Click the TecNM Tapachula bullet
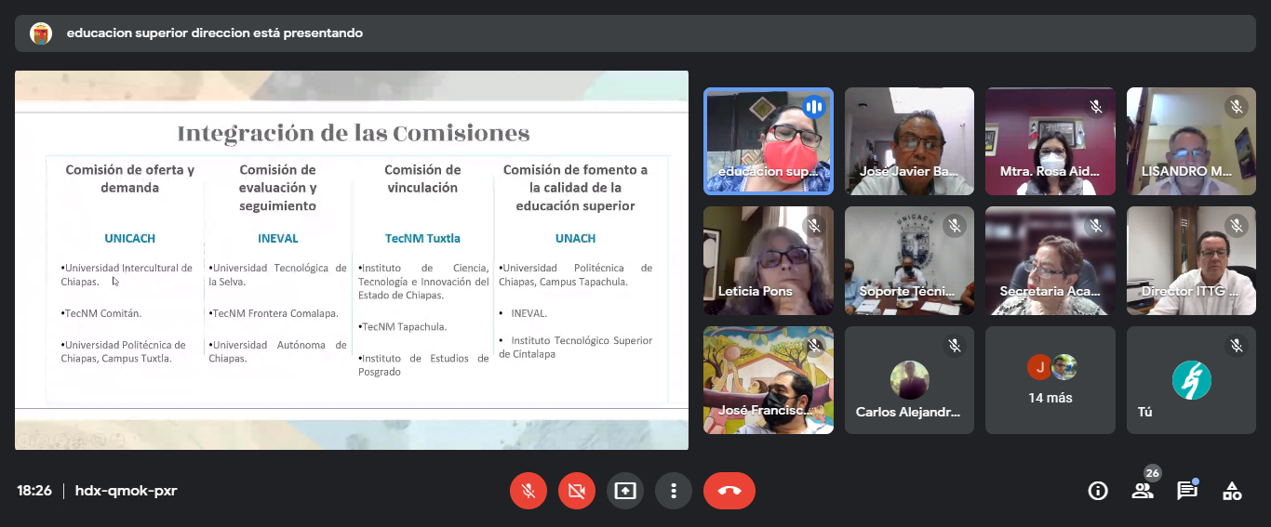The height and width of the screenshot is (527, 1271). [x=402, y=326]
